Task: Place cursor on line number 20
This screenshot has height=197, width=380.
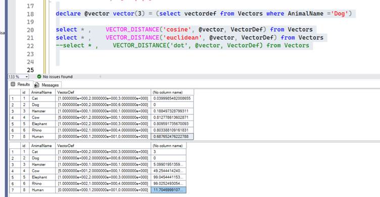Action: (30, 30)
